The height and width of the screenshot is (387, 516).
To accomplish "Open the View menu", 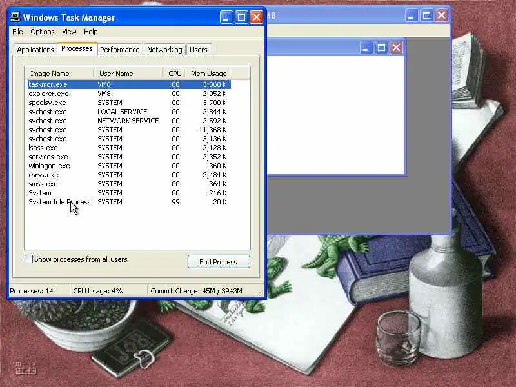I will coord(69,32).
